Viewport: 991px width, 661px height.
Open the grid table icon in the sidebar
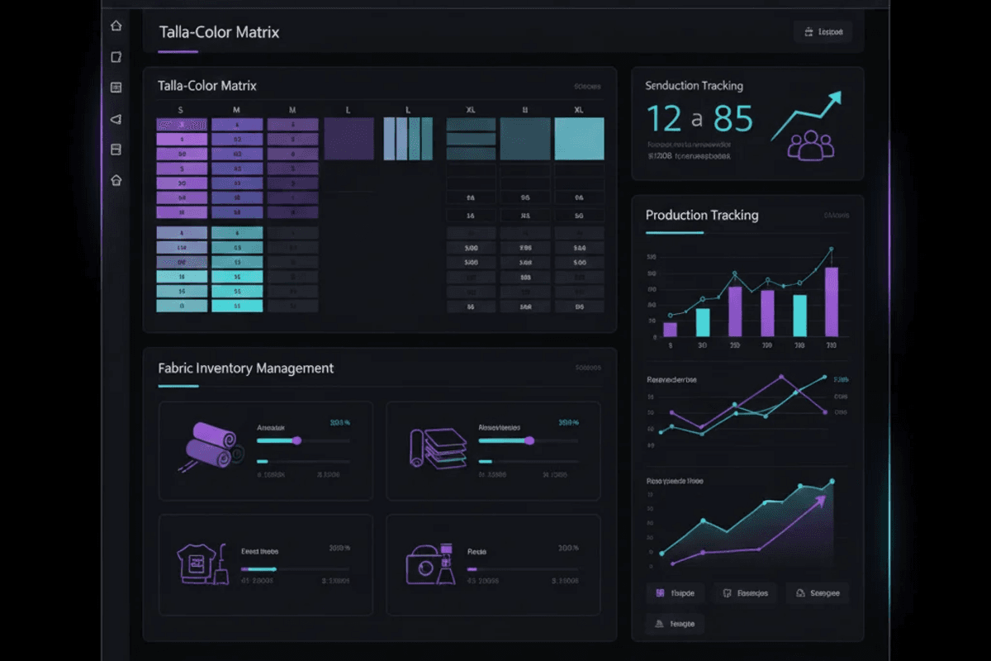(x=116, y=88)
